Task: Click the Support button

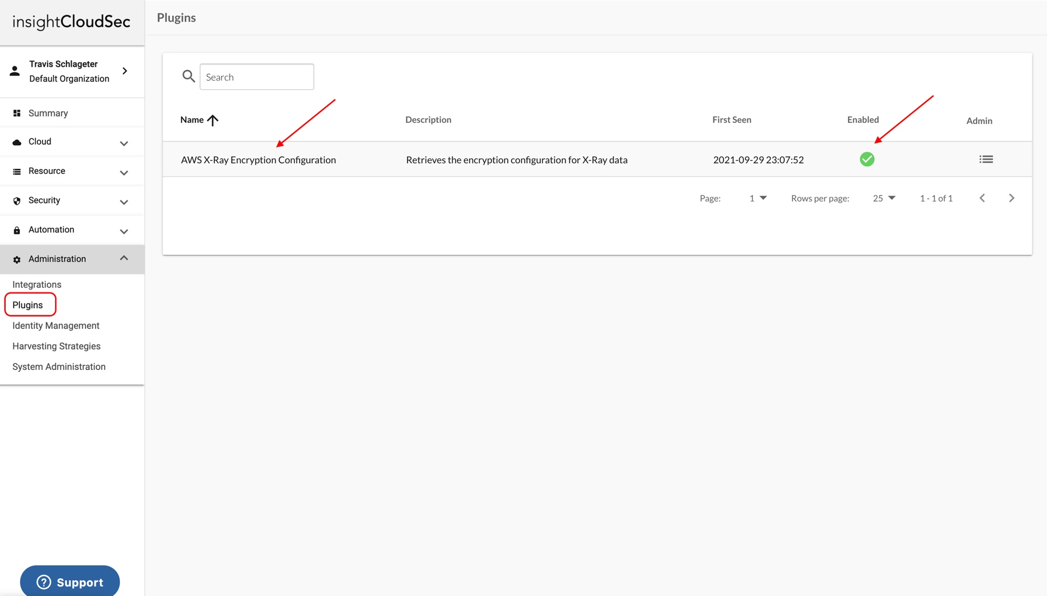Action: point(70,581)
